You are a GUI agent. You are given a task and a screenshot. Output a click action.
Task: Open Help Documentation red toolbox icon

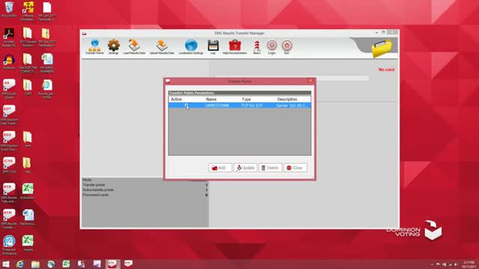[234, 47]
